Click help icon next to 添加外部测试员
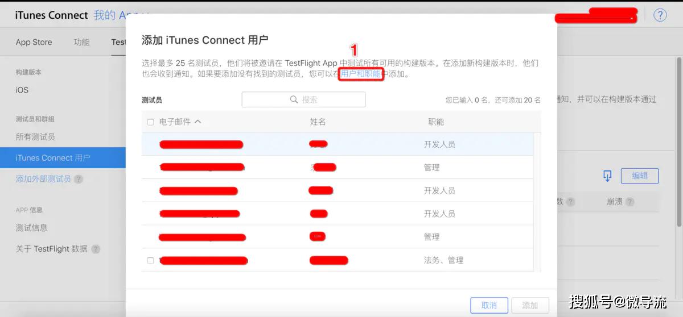This screenshot has height=317, width=683. point(79,179)
